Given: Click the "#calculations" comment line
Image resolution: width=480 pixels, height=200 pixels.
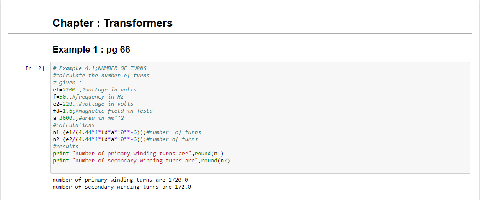Looking at the screenshot, I should point(74,125).
